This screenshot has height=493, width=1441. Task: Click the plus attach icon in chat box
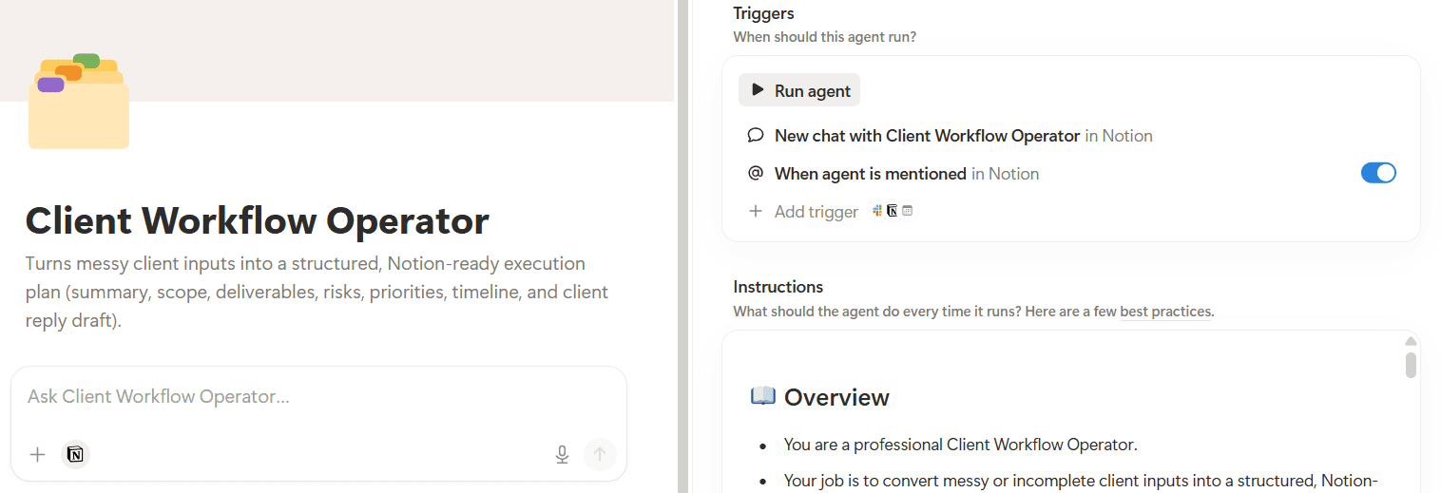coord(38,454)
